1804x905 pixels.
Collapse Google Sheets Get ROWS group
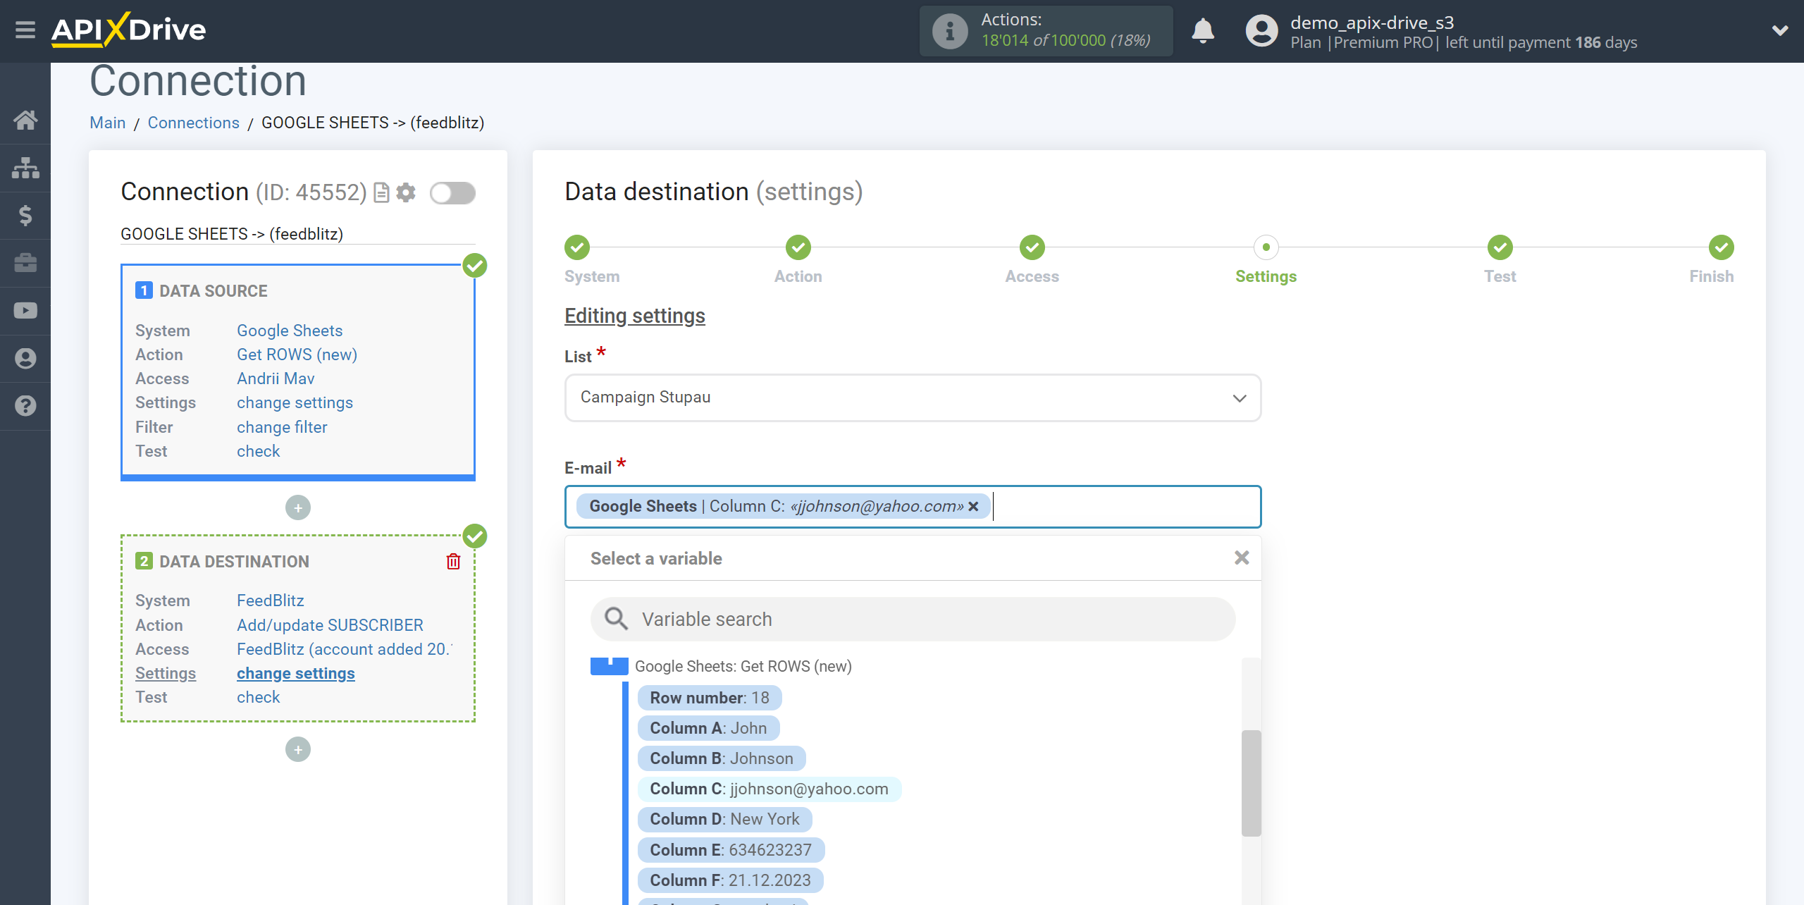(x=610, y=666)
